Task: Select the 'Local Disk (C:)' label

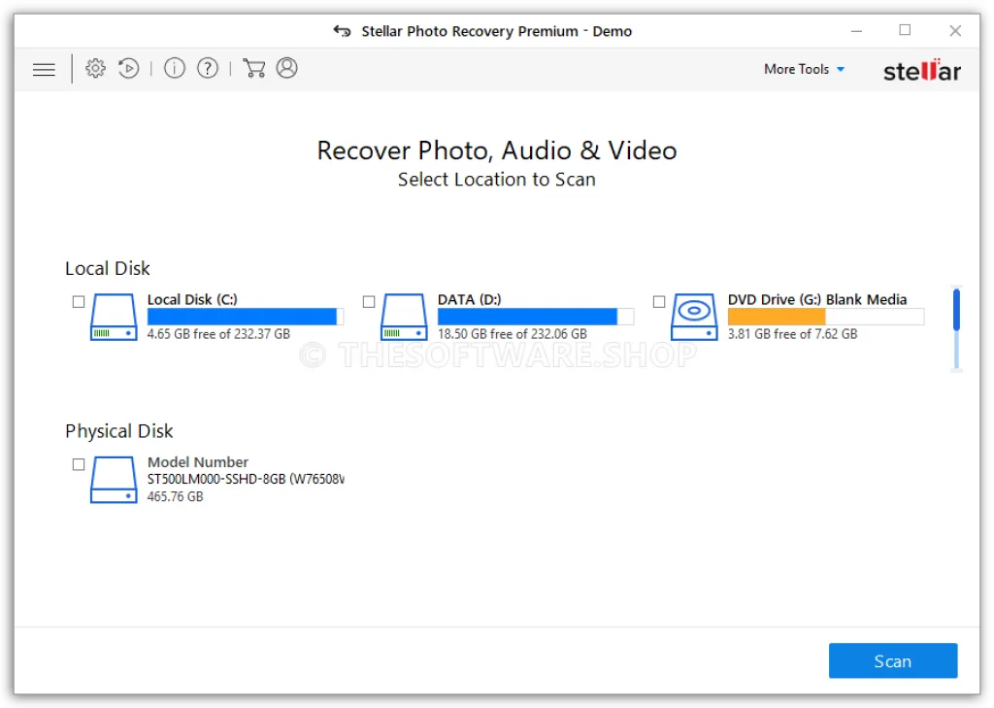Action: pyautogui.click(x=192, y=299)
